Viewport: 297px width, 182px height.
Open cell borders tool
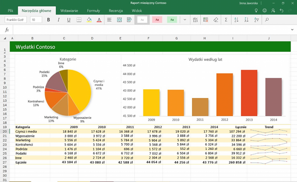click(79, 20)
